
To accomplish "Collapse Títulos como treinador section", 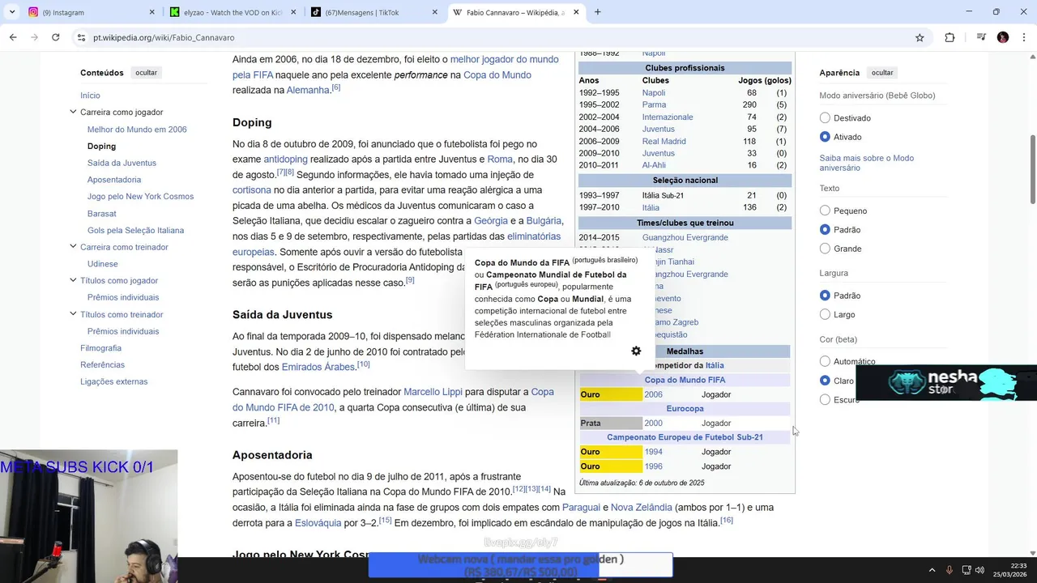I will coord(73,314).
